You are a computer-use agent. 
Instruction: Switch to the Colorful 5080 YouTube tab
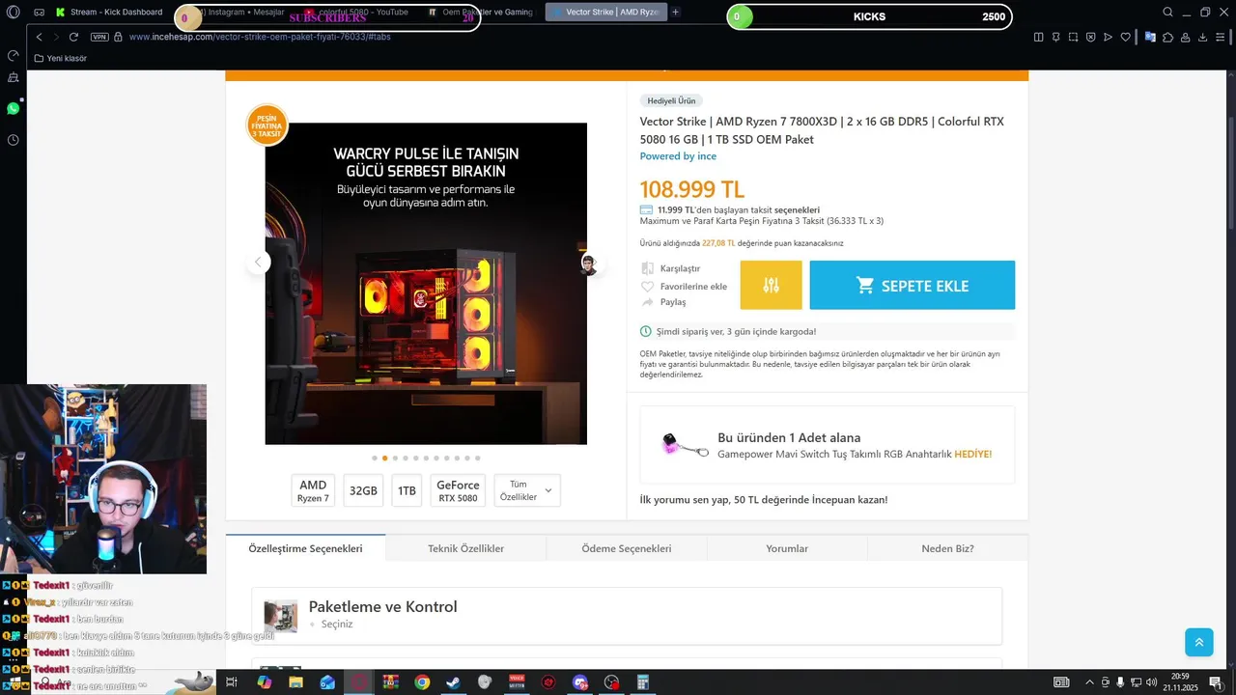pos(357,13)
